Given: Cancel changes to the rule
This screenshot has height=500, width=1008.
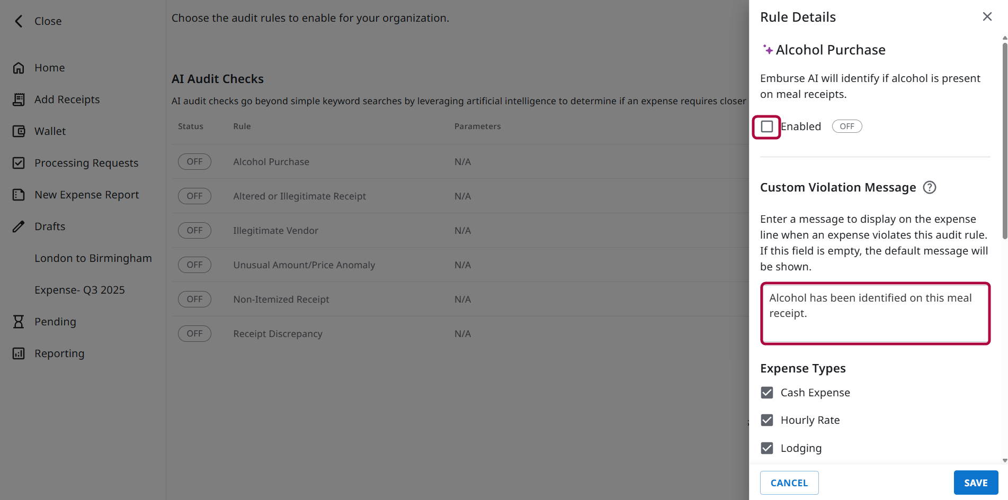Looking at the screenshot, I should click(x=789, y=483).
